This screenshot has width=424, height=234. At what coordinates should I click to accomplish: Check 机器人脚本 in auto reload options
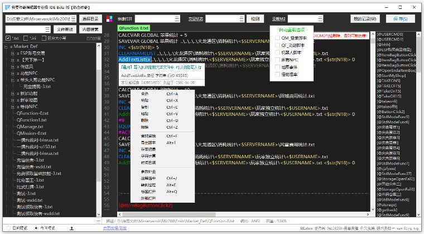coord(277,52)
